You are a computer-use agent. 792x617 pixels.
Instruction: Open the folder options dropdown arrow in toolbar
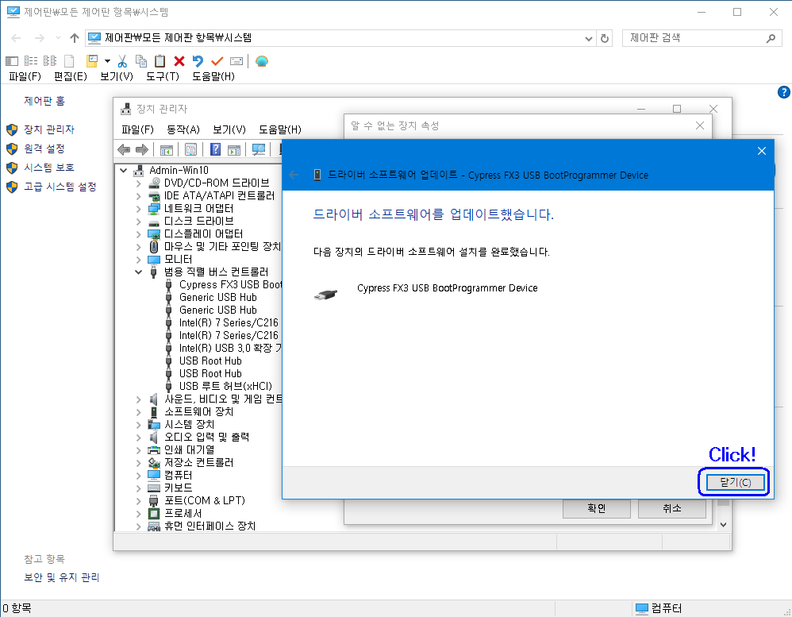pos(107,61)
